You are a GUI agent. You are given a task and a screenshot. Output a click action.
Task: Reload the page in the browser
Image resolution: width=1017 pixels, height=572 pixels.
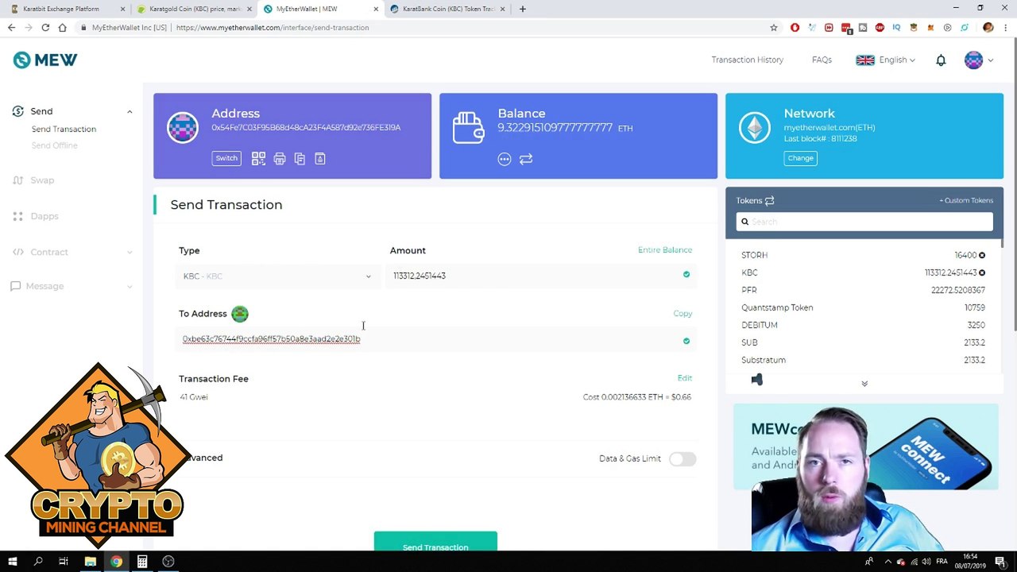click(x=45, y=28)
